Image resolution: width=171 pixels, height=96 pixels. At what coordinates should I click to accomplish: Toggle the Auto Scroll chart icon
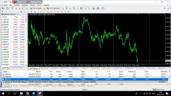(85, 8)
